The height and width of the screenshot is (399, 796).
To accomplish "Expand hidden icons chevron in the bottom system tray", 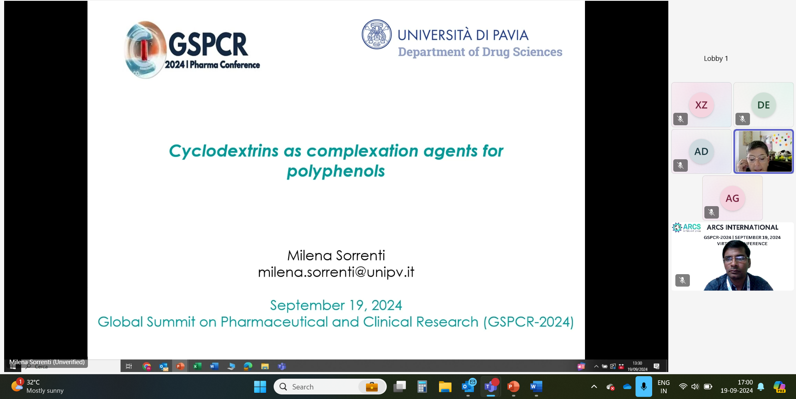I will [x=594, y=387].
